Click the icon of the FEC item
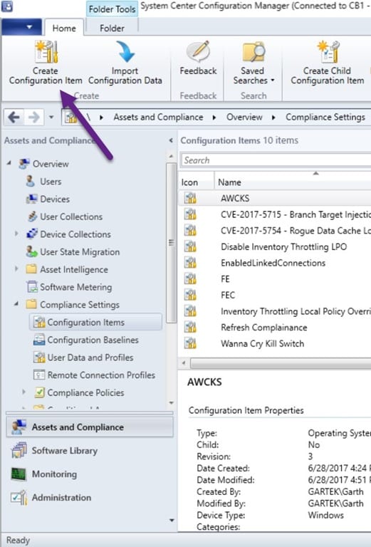This screenshot has width=371, height=547. coord(190,295)
